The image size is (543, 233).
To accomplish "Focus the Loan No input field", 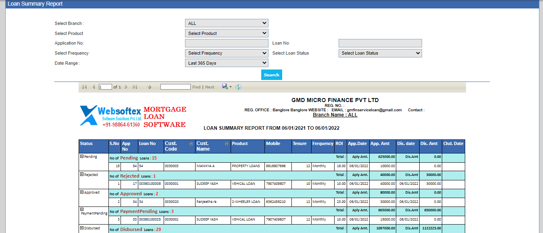I will pos(380,43).
